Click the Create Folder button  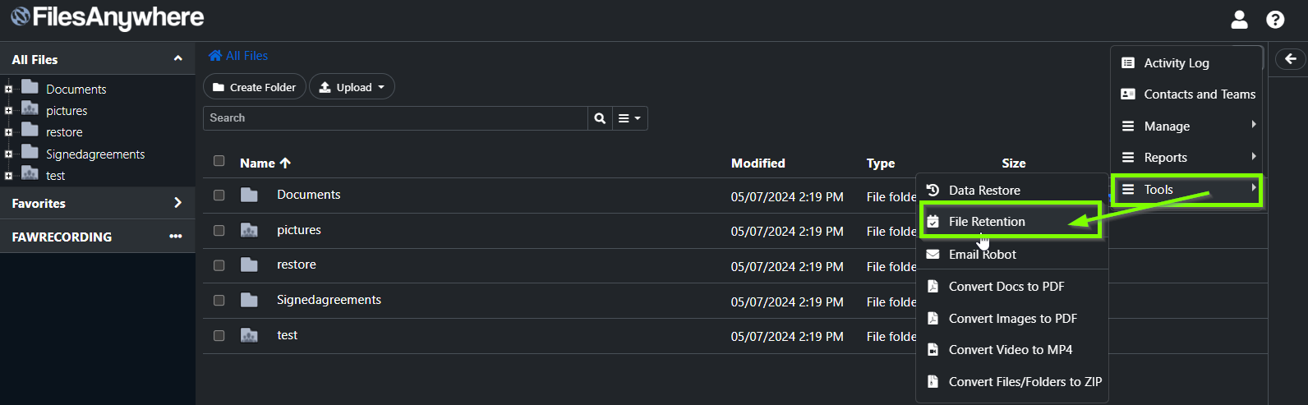tap(255, 87)
